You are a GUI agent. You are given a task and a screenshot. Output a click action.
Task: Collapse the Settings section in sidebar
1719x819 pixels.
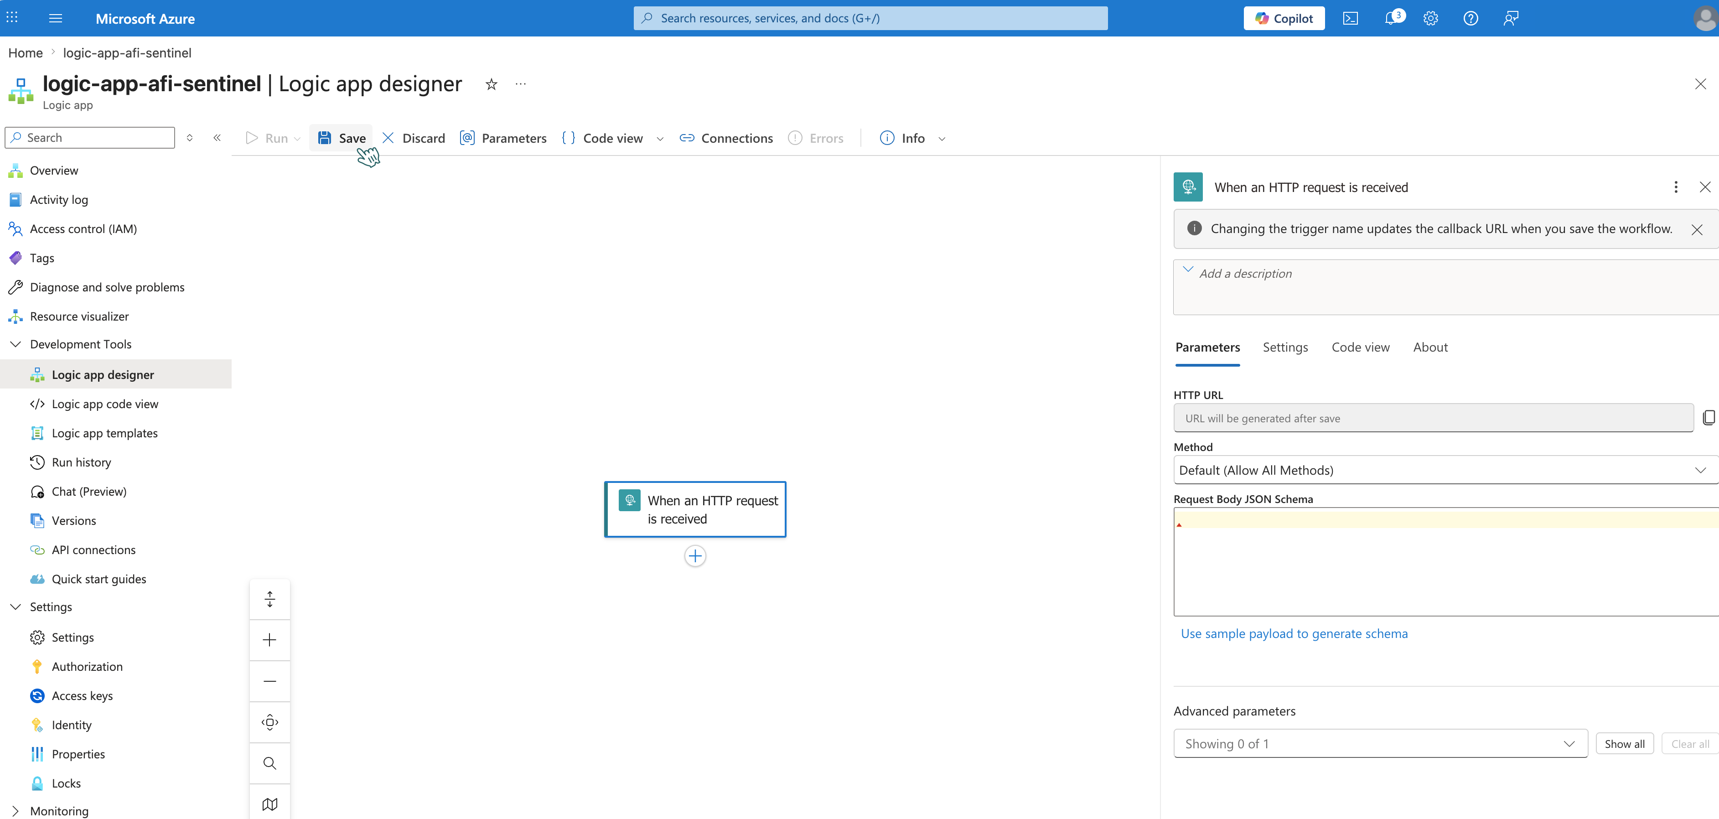pyautogui.click(x=16, y=607)
